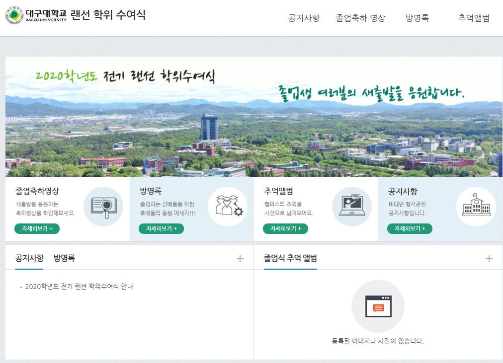Expand 졸업식 추억 앨범 with plus icon
The height and width of the screenshot is (363, 503).
tap(489, 259)
